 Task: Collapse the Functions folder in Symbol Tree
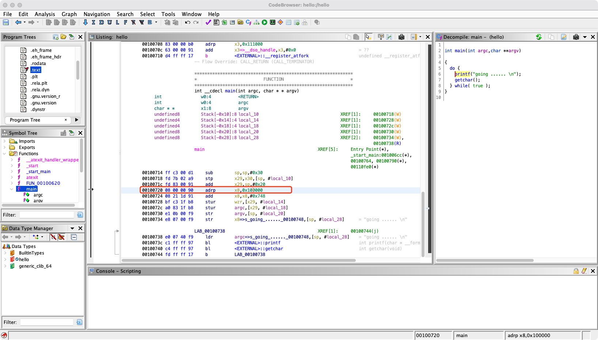tap(5, 154)
